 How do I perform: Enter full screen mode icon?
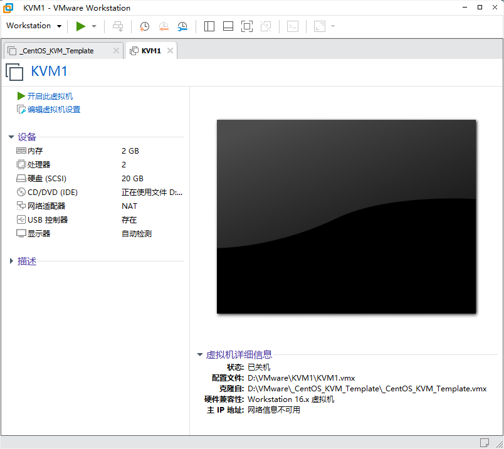click(x=247, y=26)
